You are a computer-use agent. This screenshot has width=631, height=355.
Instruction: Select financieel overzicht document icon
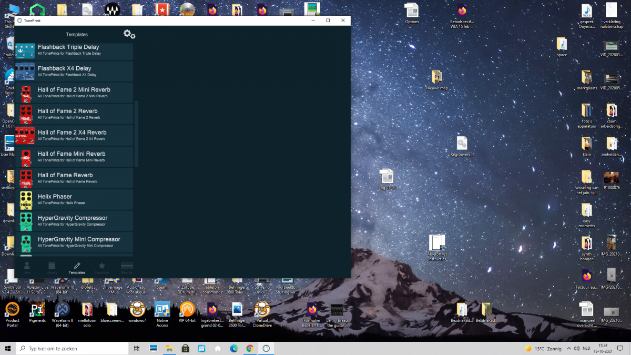[x=586, y=315]
